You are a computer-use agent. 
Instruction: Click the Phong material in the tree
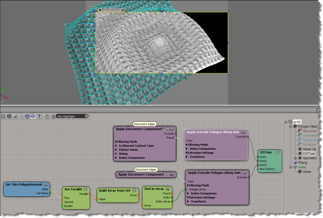[302, 163]
